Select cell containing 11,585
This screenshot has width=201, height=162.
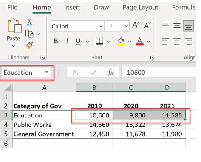click(167, 115)
